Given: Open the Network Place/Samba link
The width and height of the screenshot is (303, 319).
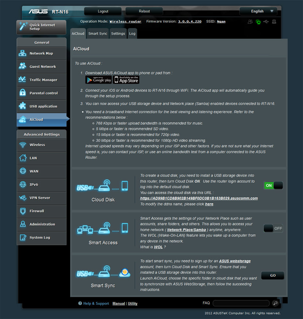Looking at the screenshot, I should click(187, 230).
